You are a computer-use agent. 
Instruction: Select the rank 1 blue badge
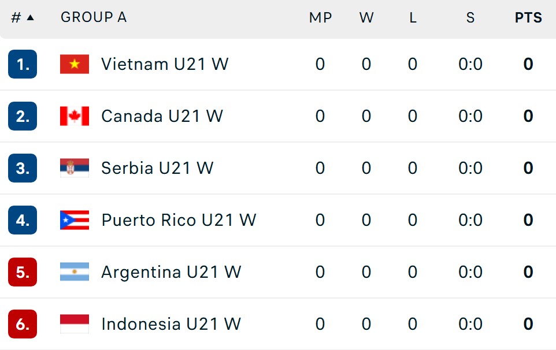23,64
